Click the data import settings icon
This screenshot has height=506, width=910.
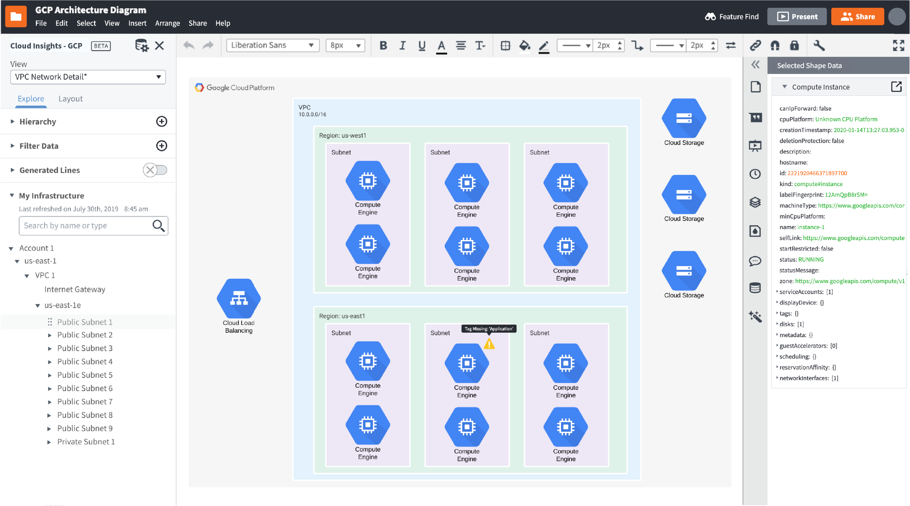coord(142,45)
